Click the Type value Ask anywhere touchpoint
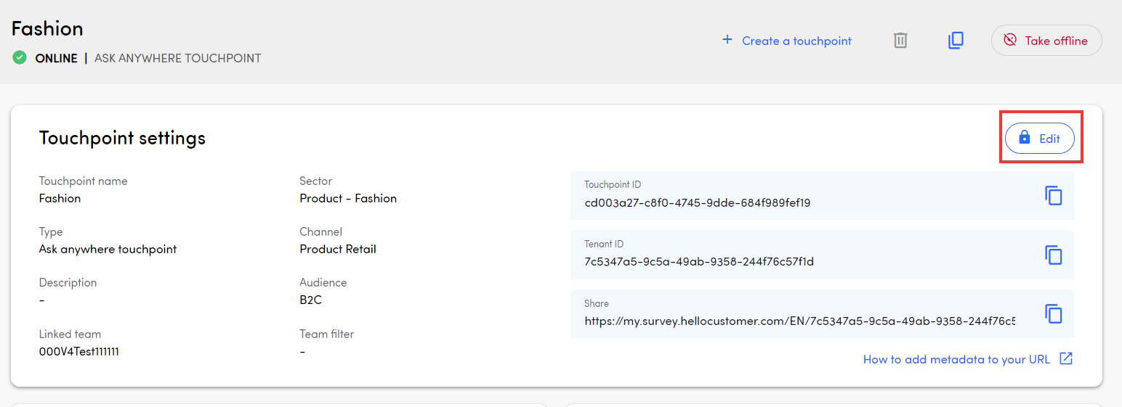 coord(108,250)
